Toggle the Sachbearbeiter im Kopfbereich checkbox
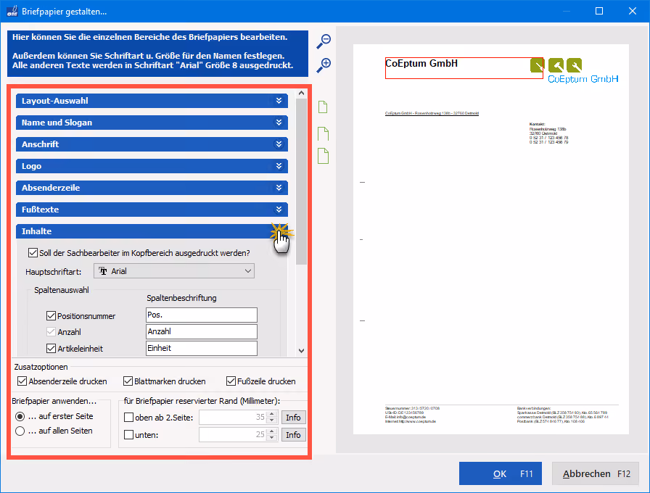 [x=33, y=253]
